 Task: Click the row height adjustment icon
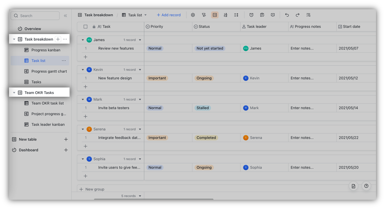pyautogui.click(x=236, y=15)
